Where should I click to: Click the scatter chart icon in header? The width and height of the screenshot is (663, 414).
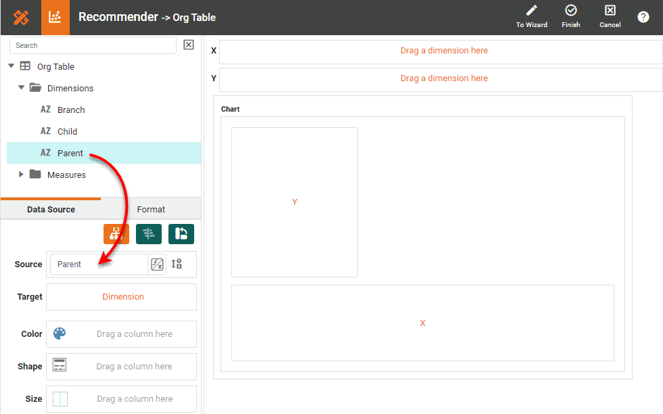pyautogui.click(x=55, y=18)
